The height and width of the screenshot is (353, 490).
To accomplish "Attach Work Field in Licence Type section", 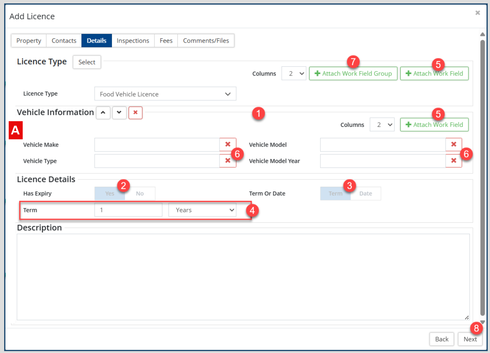I will coord(434,74).
